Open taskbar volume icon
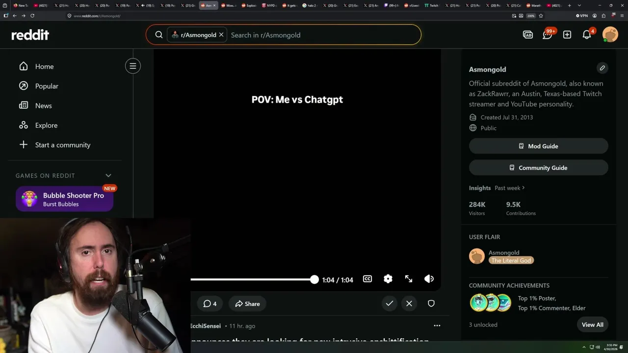628x353 pixels. [598, 347]
